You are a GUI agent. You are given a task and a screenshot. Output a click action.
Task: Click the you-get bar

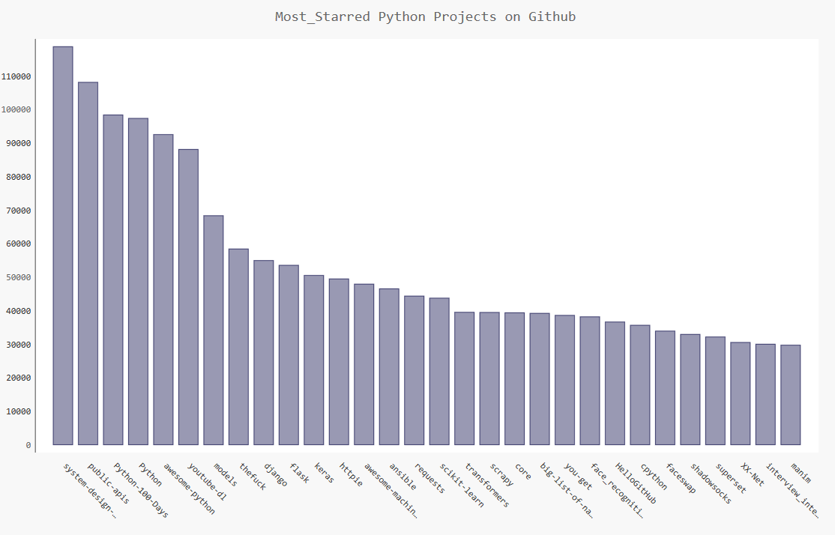[x=564, y=380]
